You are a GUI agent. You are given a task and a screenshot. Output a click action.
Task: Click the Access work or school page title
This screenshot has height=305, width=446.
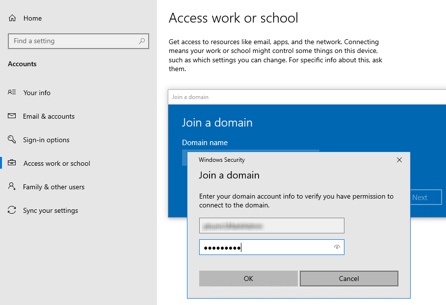(233, 18)
